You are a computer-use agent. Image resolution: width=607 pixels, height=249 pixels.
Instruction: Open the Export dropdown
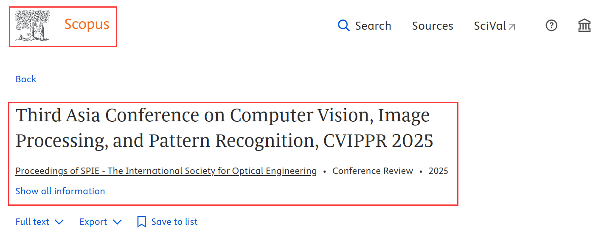93,222
